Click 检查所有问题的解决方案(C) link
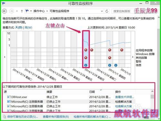This screenshot has height=121, width=161. click(x=92, y=116)
